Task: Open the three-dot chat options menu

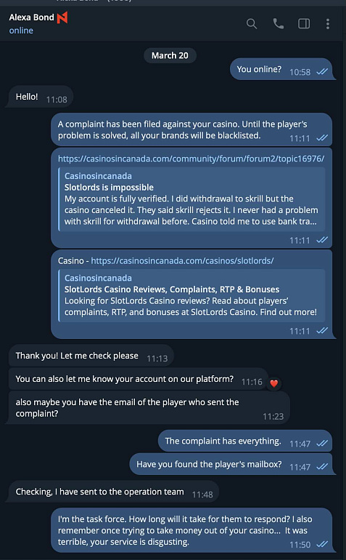Action: (x=328, y=24)
